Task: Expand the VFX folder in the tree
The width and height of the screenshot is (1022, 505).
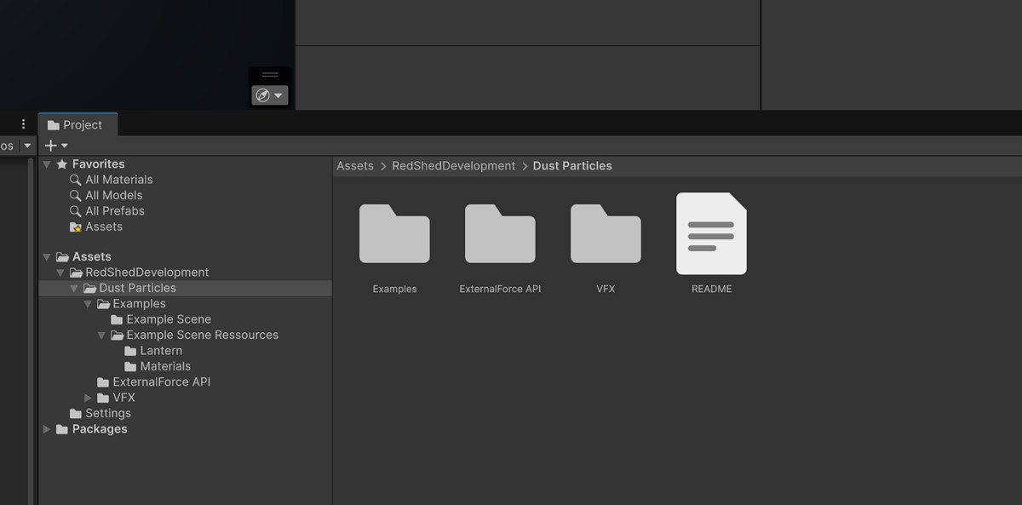Action: (88, 397)
